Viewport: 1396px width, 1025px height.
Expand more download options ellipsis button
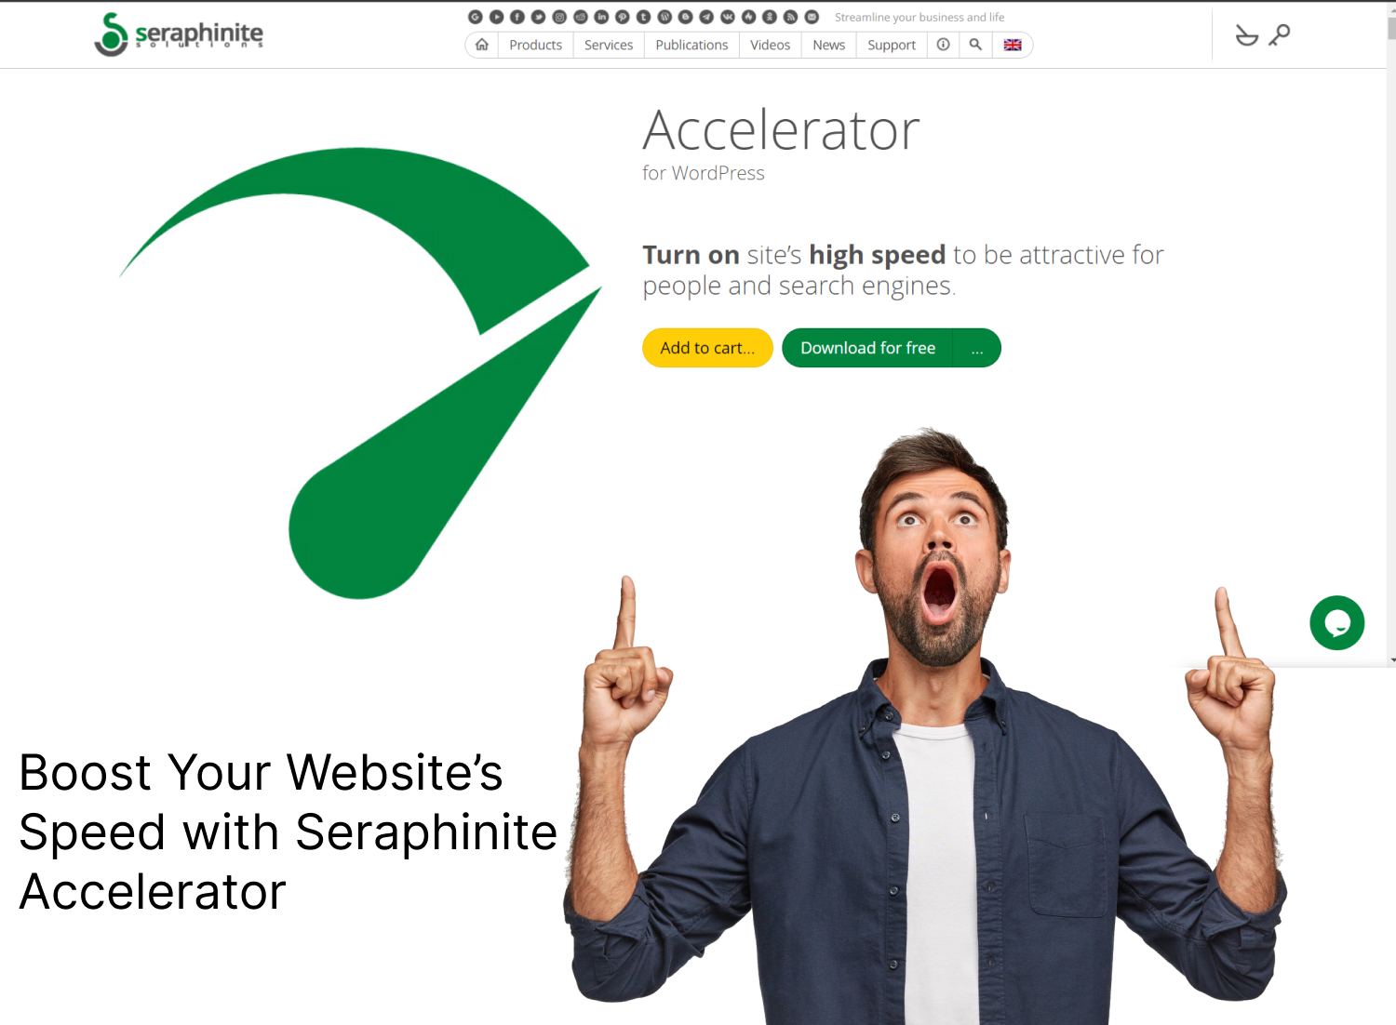tap(977, 348)
